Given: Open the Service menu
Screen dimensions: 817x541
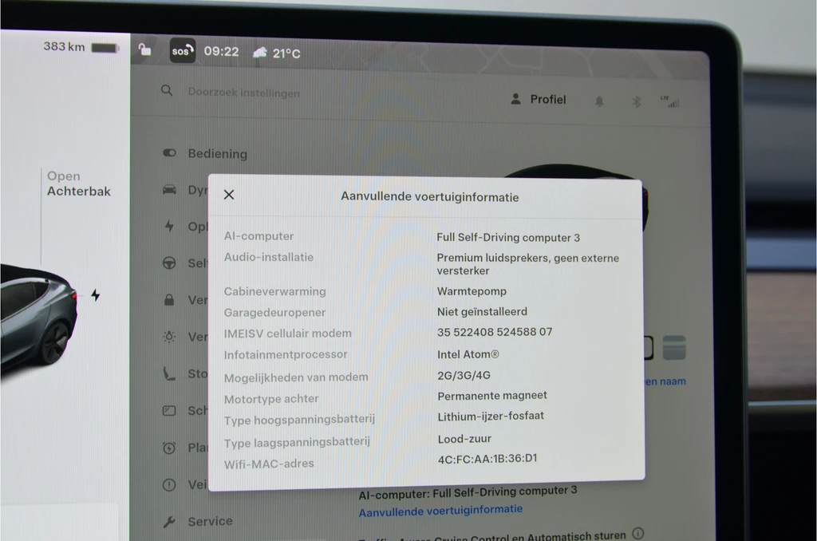Looking at the screenshot, I should (210, 521).
